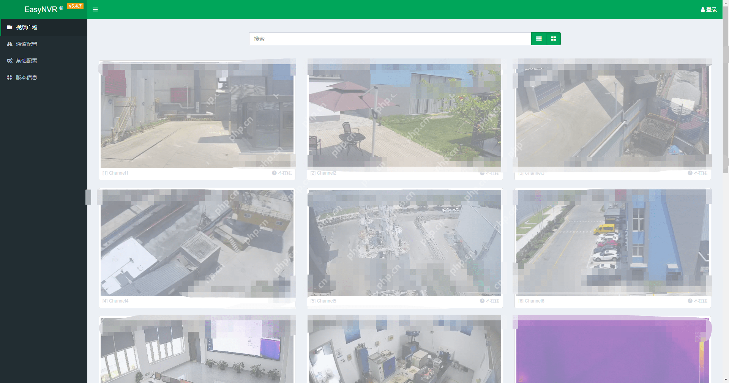Click the 登录 login link
The height and width of the screenshot is (383, 729).
711,10
